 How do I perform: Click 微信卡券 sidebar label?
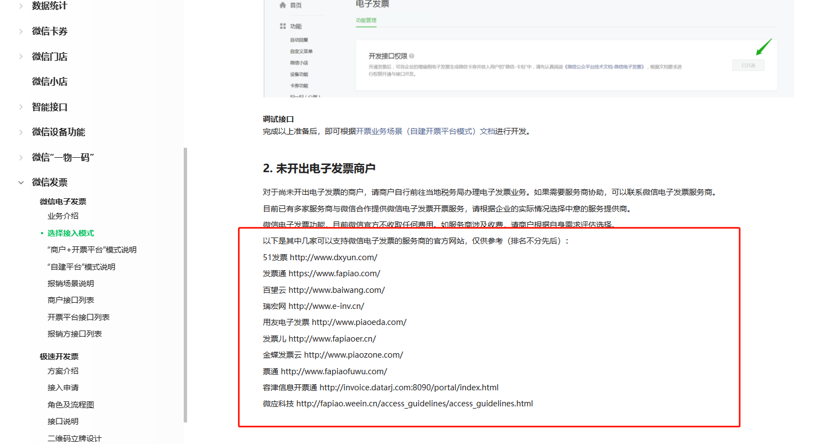(50, 31)
